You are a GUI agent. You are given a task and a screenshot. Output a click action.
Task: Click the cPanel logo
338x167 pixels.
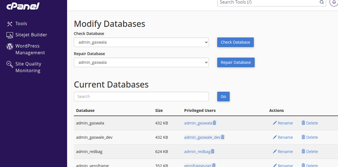point(23,6)
